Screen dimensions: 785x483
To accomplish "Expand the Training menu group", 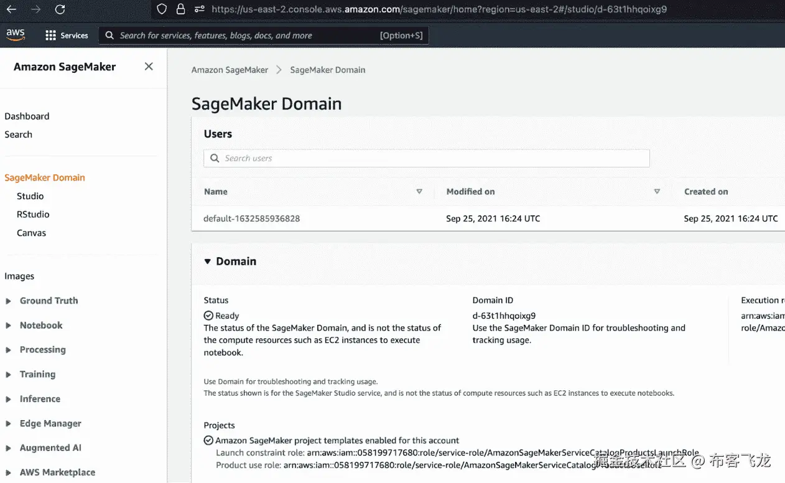I will (8, 375).
